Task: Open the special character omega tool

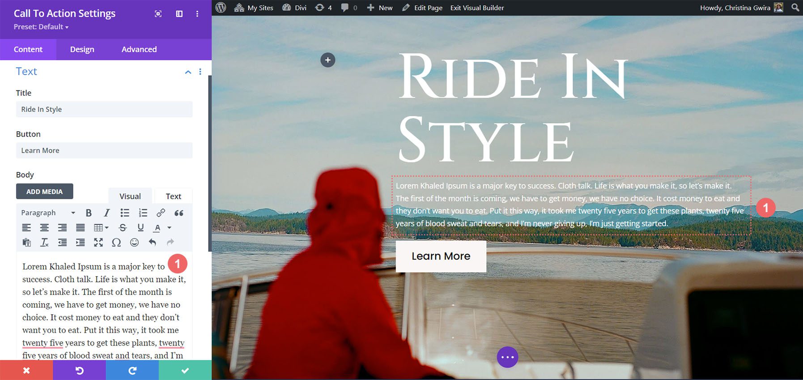Action: click(116, 243)
